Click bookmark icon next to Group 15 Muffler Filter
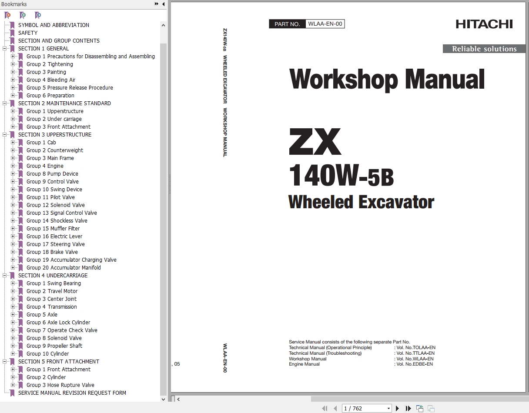529x413 pixels. point(20,229)
